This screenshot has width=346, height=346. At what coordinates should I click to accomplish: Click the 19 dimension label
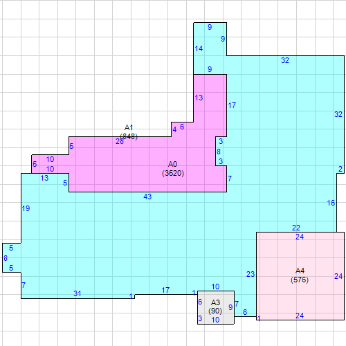click(26, 208)
